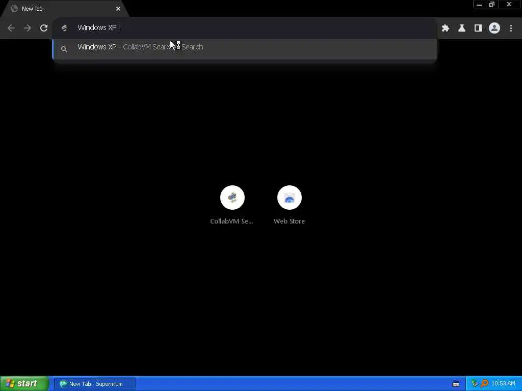Open the profile avatar menu
The height and width of the screenshot is (391, 522).
click(x=494, y=29)
